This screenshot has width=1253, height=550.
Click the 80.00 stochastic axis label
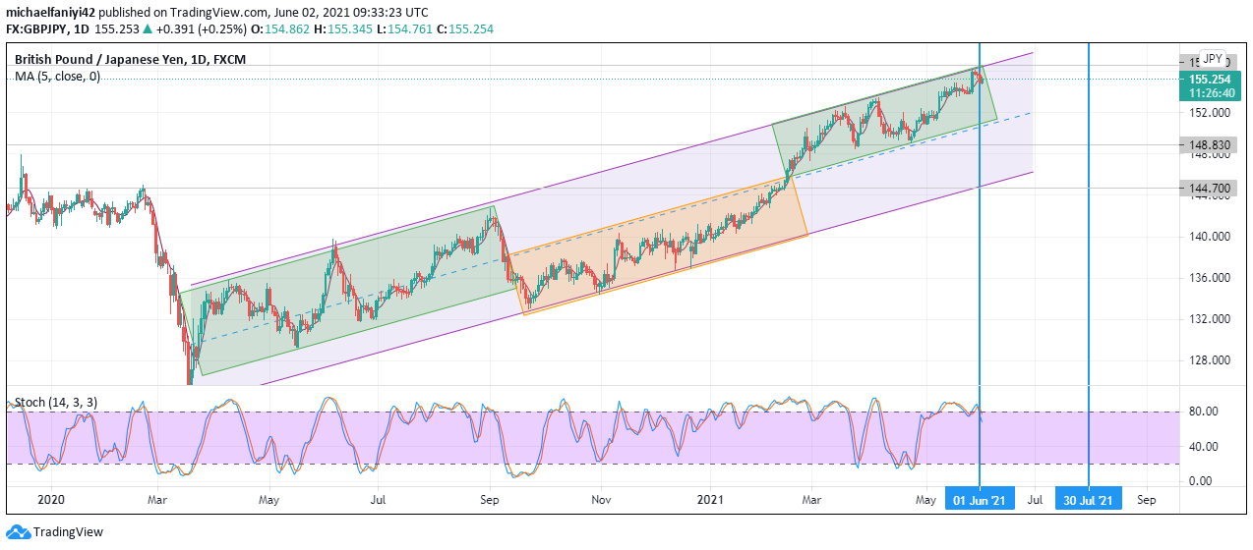1205,412
